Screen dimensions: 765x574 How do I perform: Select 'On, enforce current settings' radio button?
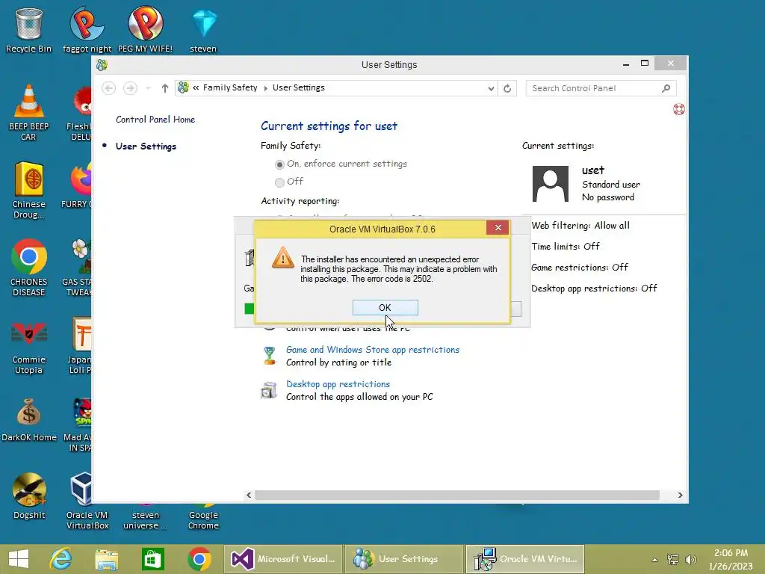[279, 164]
